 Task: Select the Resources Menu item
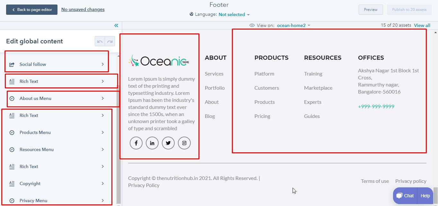57,149
